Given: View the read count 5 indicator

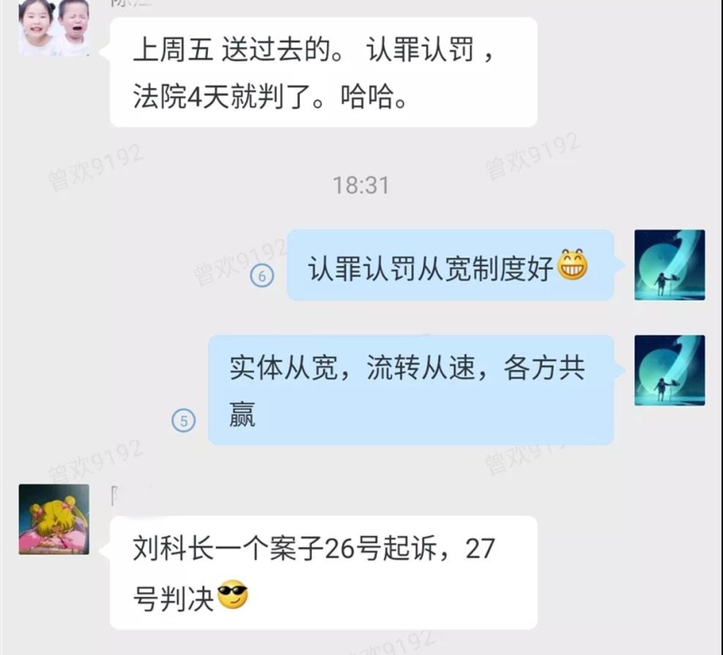Looking at the screenshot, I should click(183, 421).
